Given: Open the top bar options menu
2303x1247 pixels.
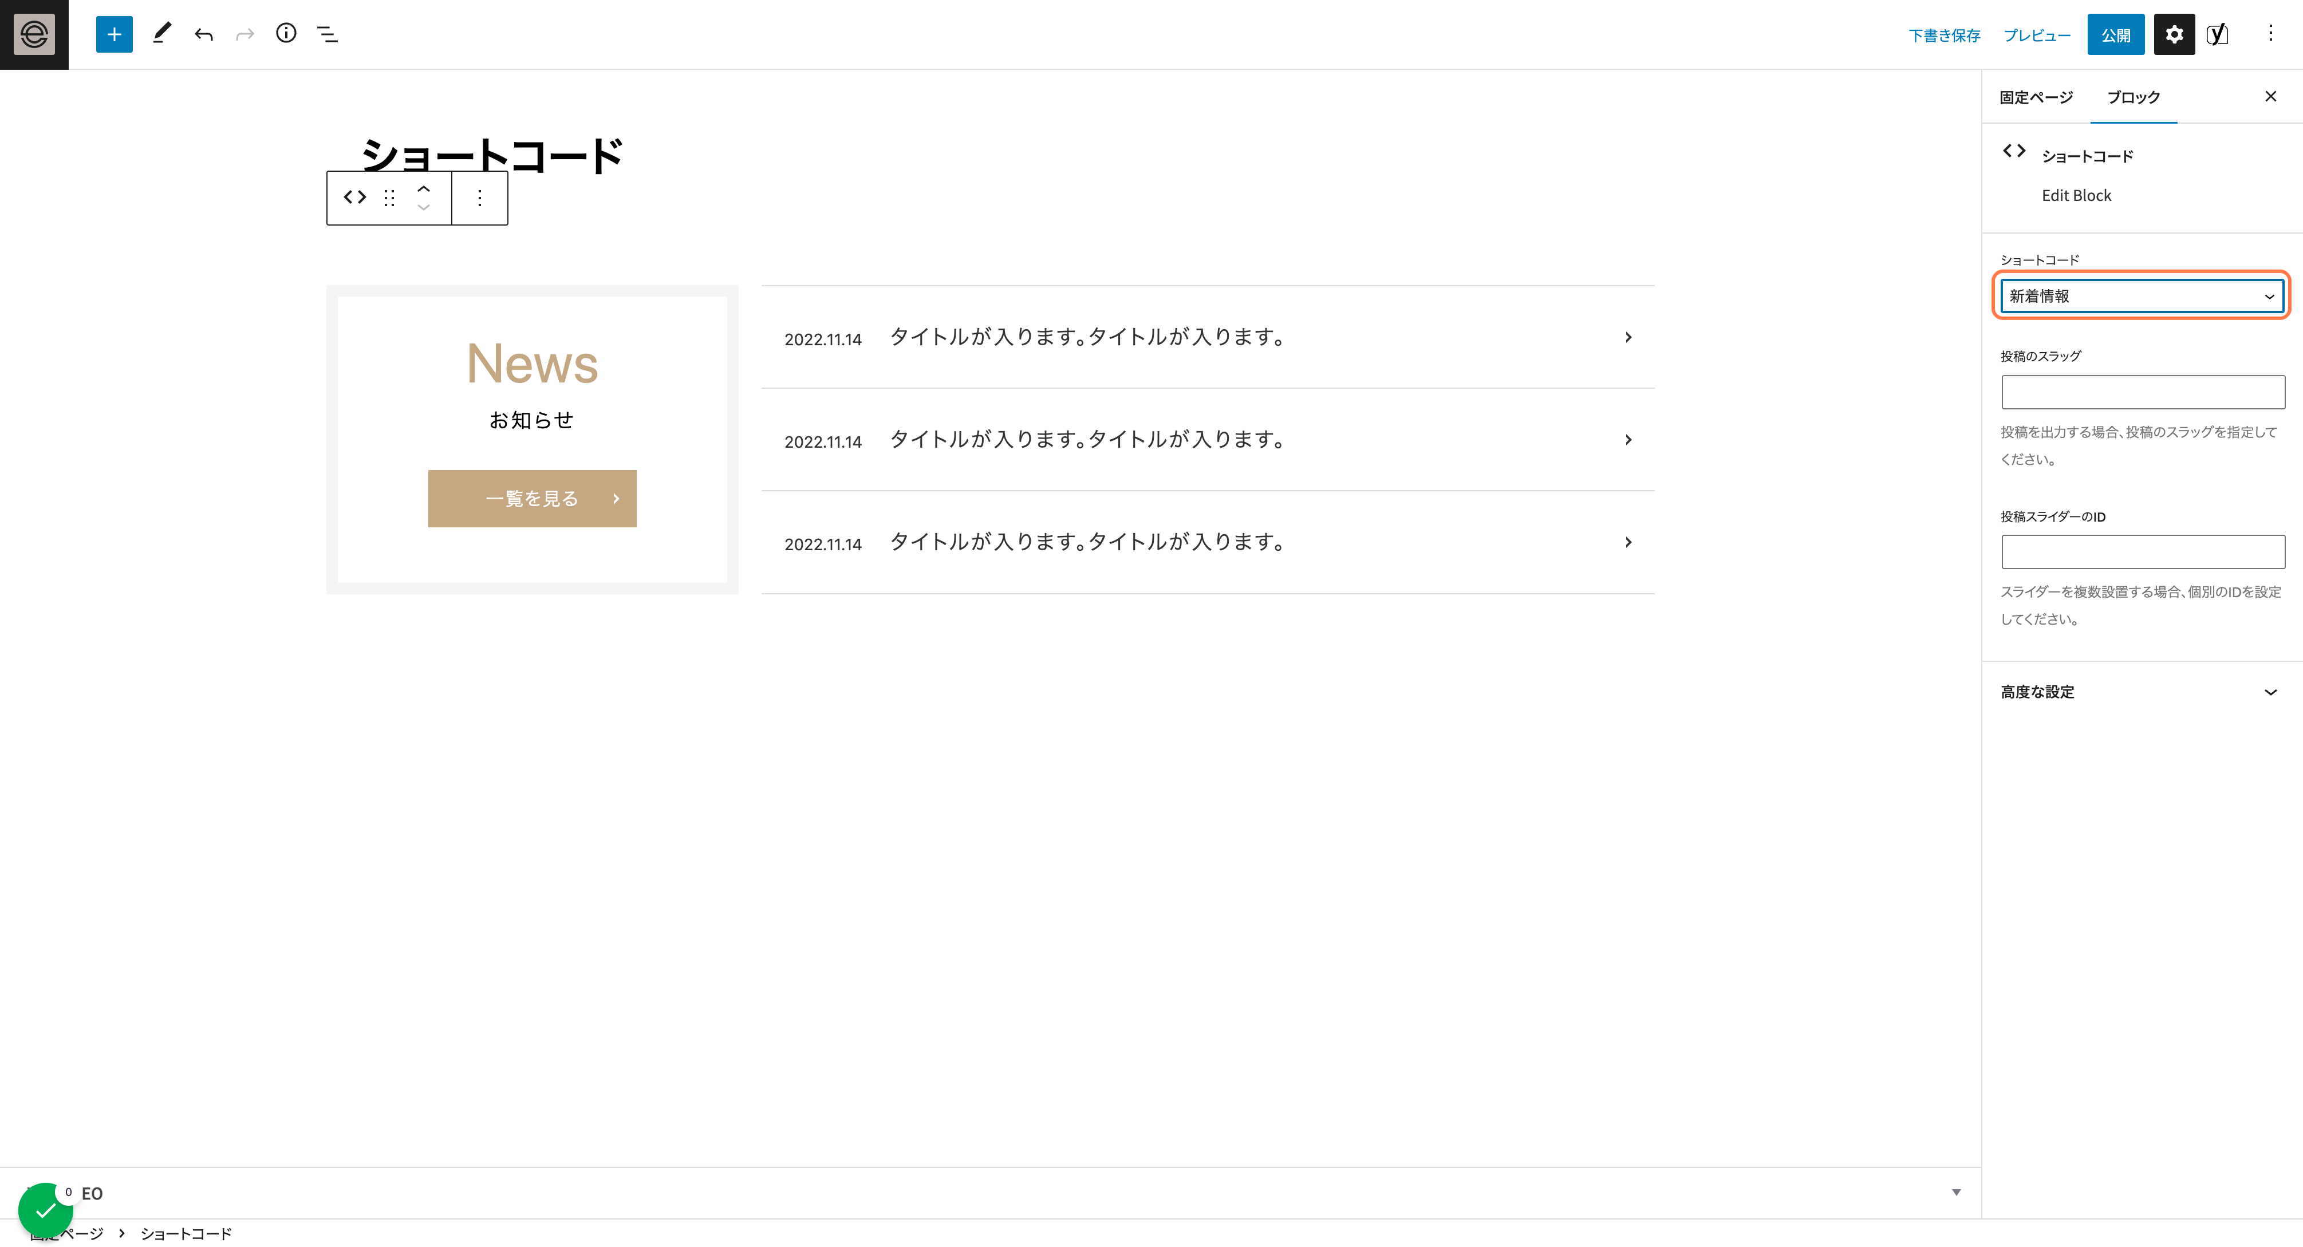Looking at the screenshot, I should (2271, 34).
